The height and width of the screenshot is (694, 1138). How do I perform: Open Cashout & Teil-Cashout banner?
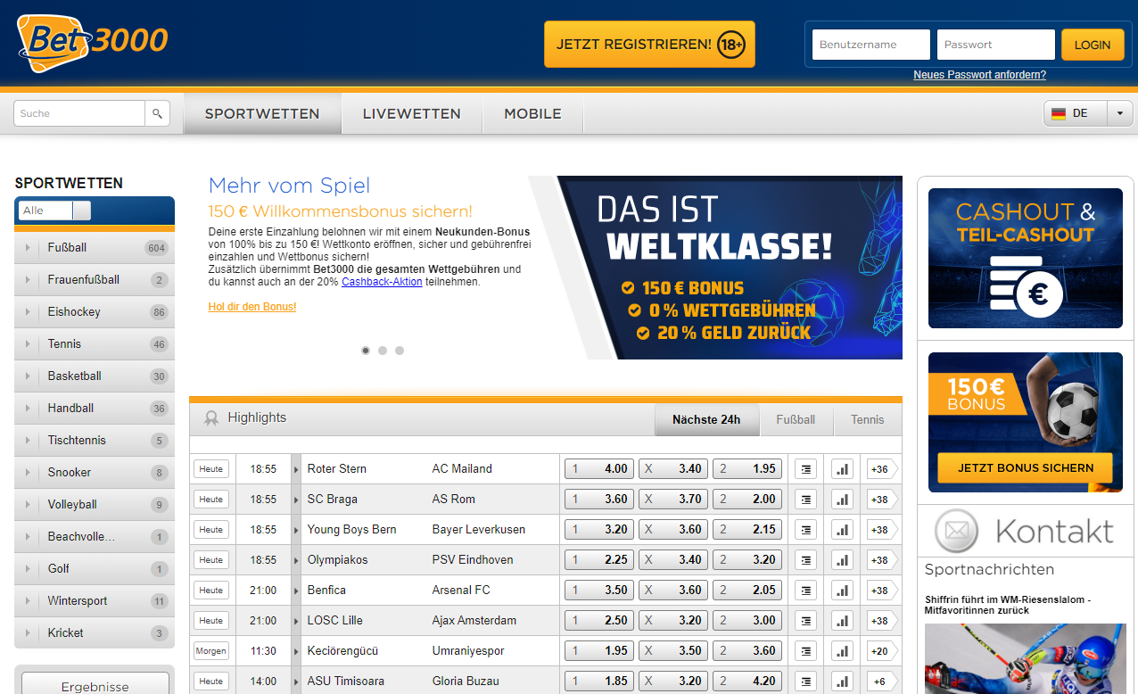coord(1026,259)
